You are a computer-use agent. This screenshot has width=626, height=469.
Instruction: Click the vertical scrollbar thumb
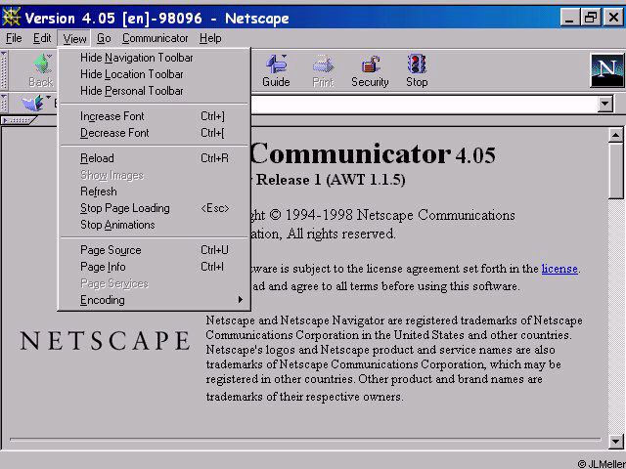(615, 170)
